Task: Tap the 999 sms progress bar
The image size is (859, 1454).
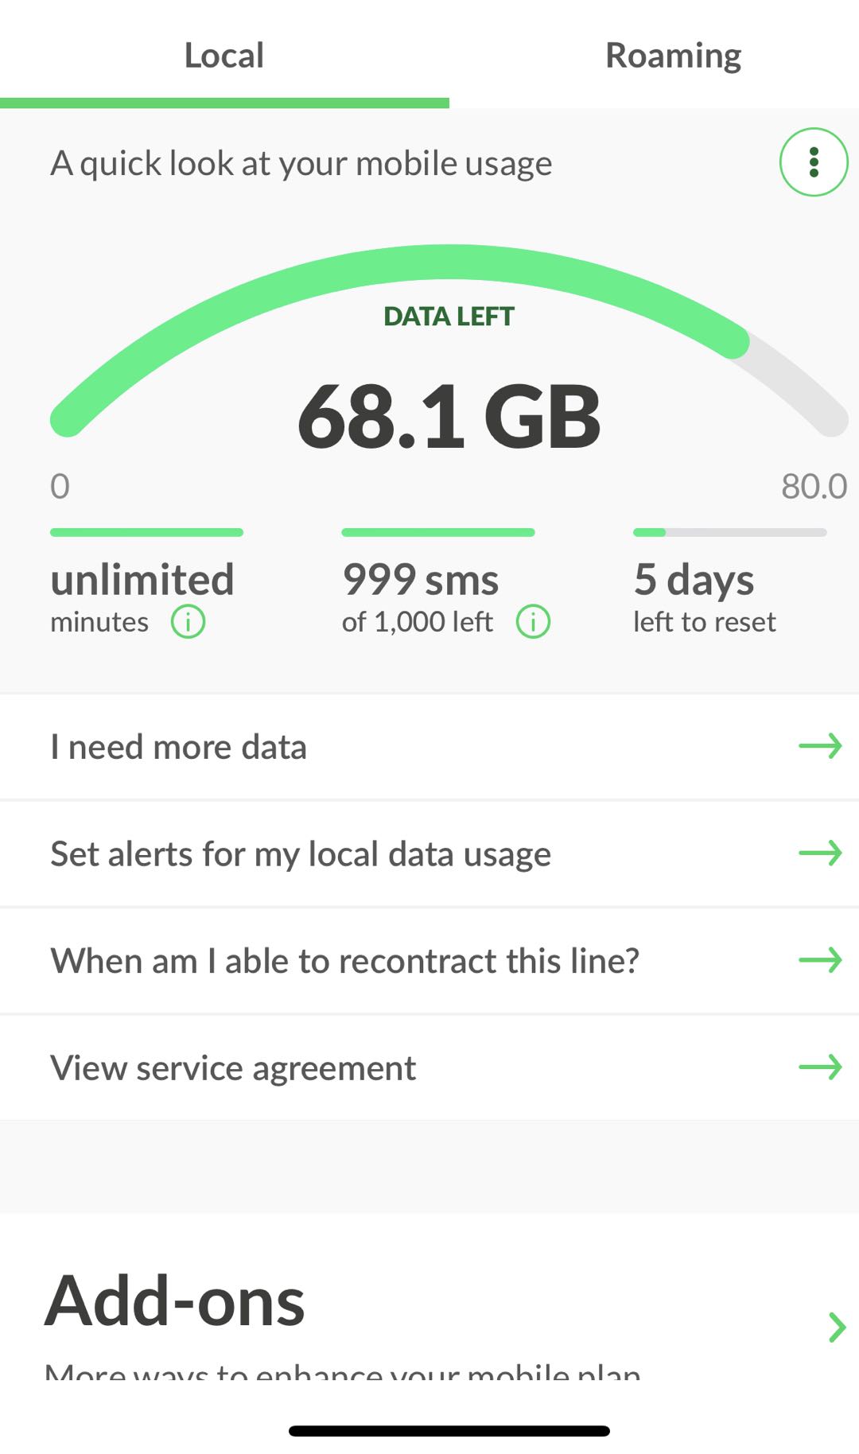Action: click(x=437, y=532)
